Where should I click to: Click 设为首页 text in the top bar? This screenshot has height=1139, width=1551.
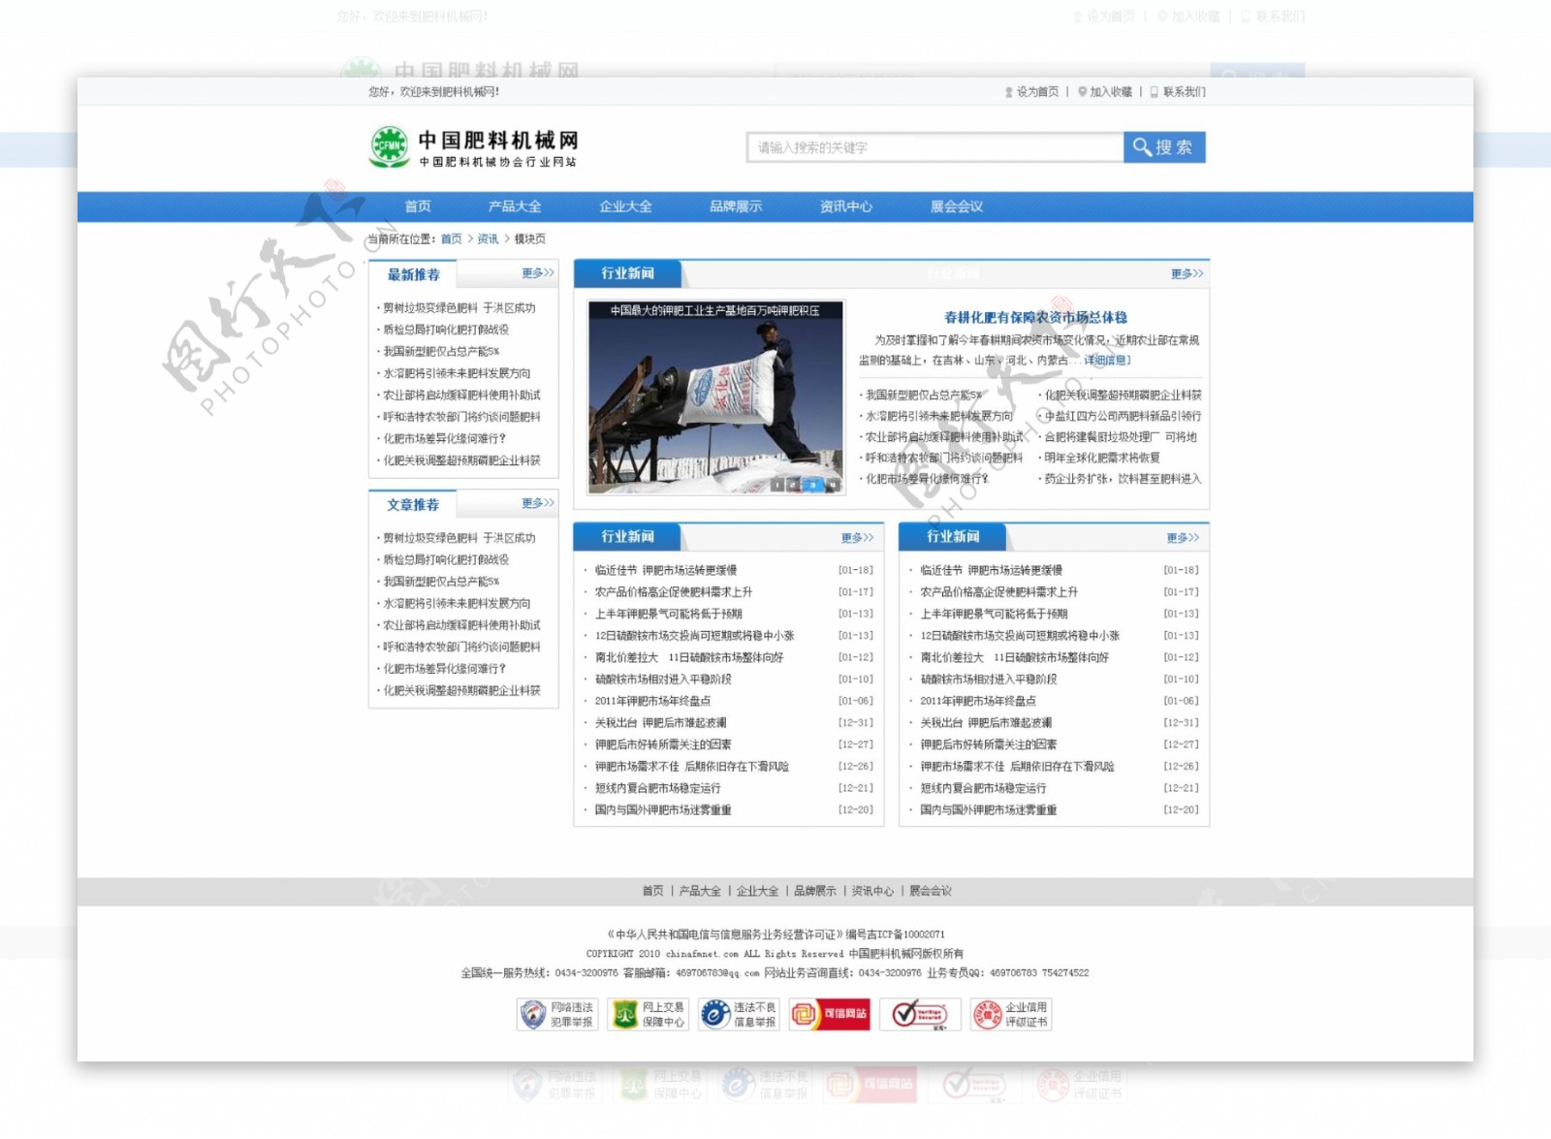(1037, 92)
